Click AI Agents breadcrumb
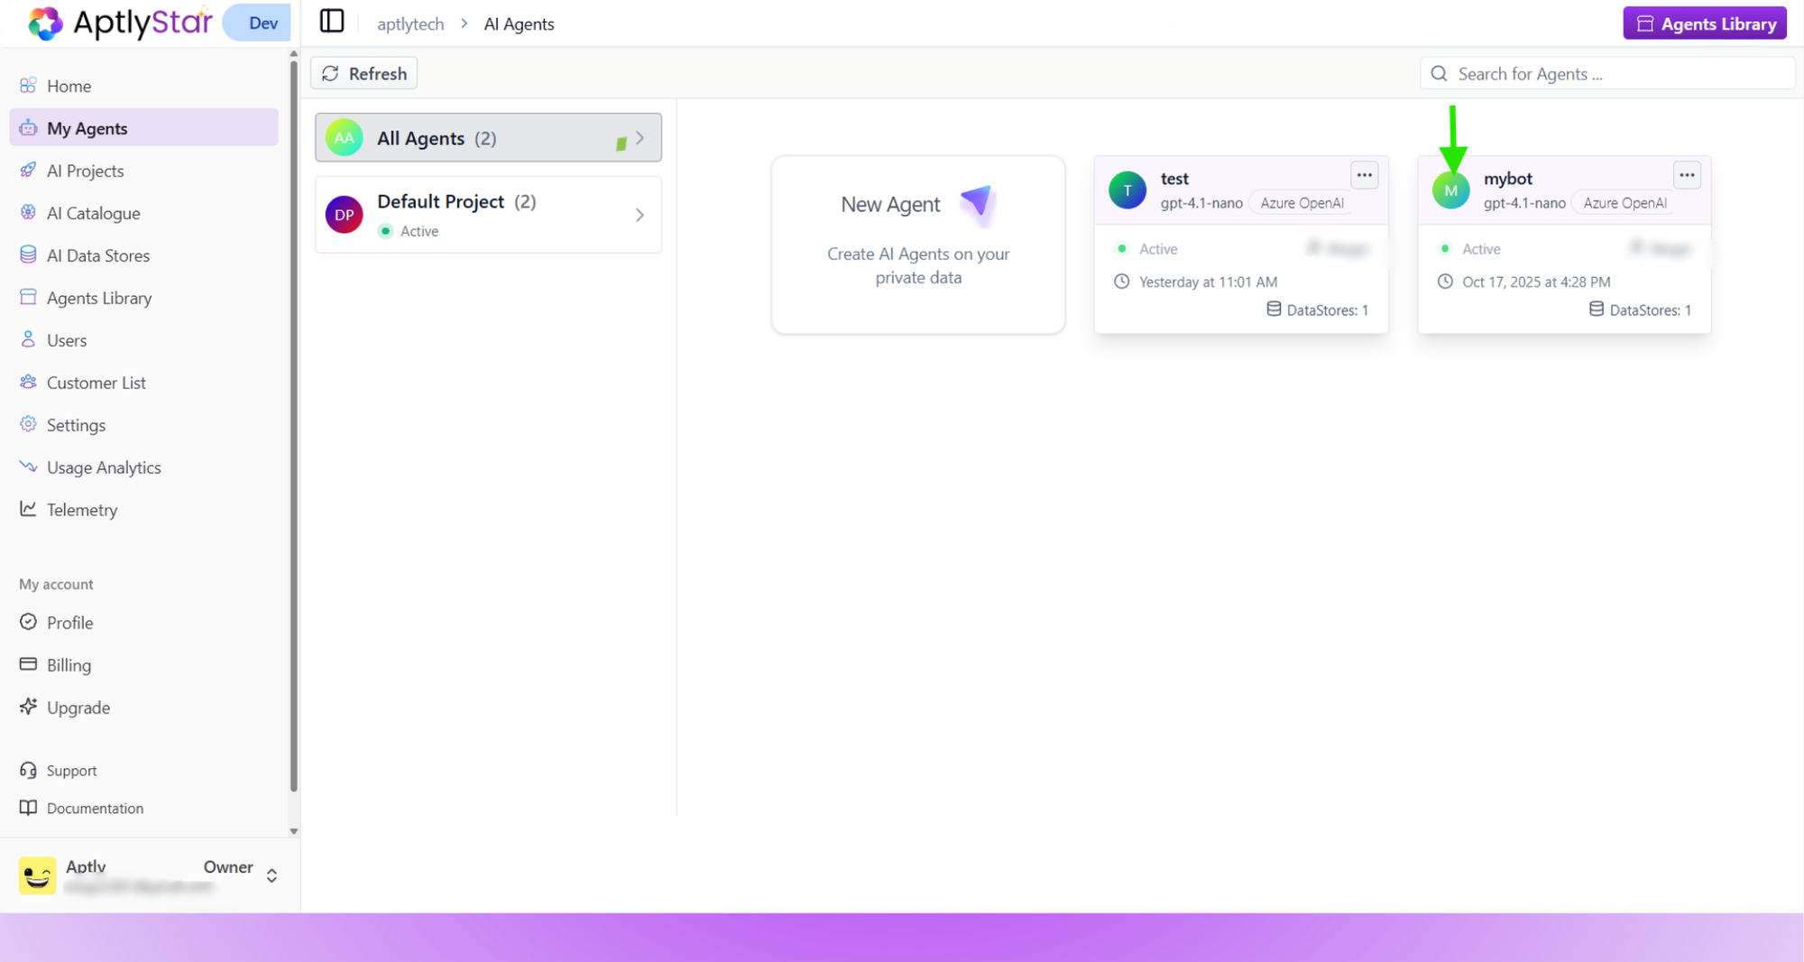Screen dimensions: 1804x962 point(519,23)
